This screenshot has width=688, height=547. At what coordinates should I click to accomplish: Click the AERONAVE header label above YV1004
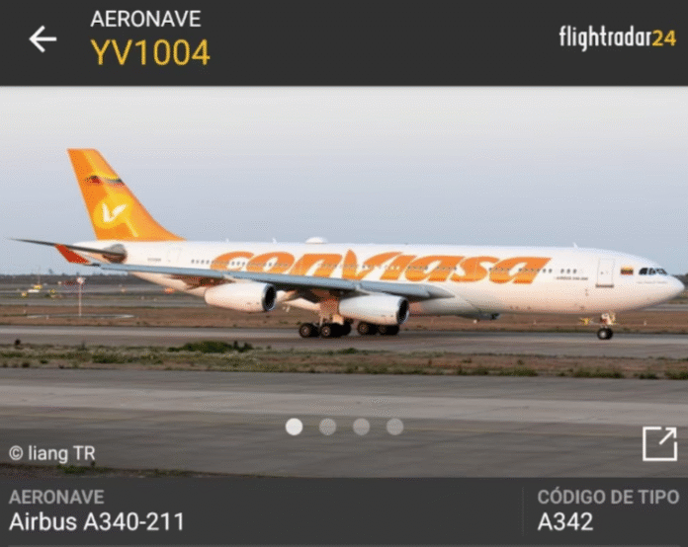coord(145,20)
